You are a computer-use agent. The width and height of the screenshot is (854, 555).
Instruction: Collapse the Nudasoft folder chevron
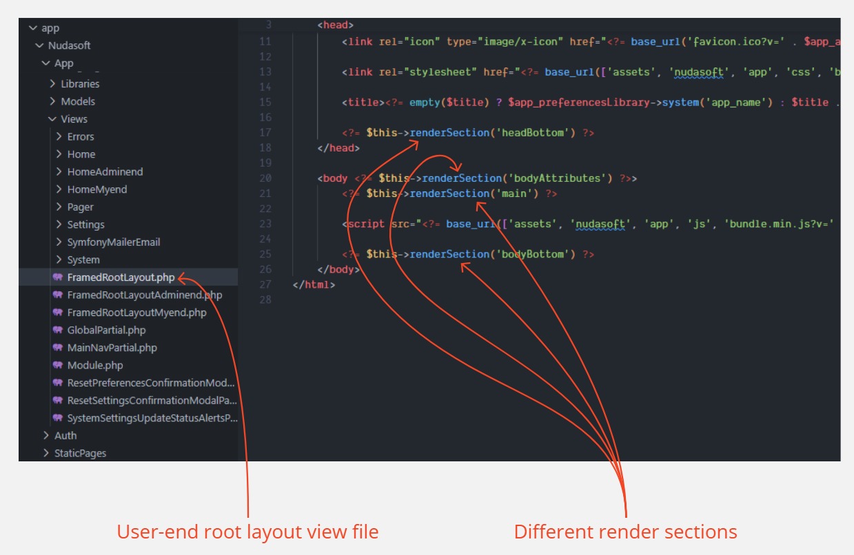[x=39, y=45]
